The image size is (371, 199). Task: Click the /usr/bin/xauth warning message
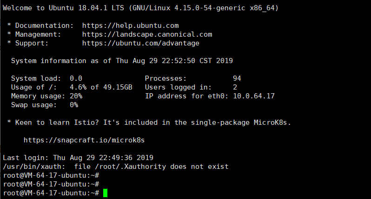pos(116,167)
